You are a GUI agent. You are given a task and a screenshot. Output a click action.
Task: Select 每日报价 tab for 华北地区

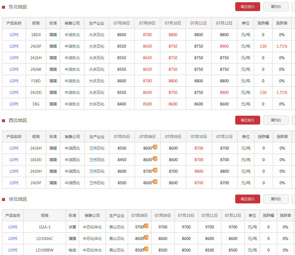pos(248,199)
